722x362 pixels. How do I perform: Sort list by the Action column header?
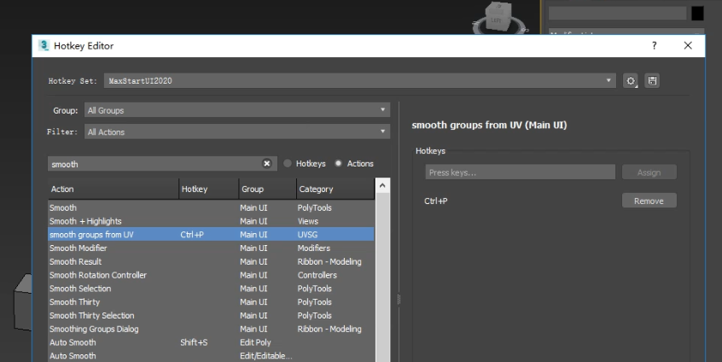click(x=112, y=189)
